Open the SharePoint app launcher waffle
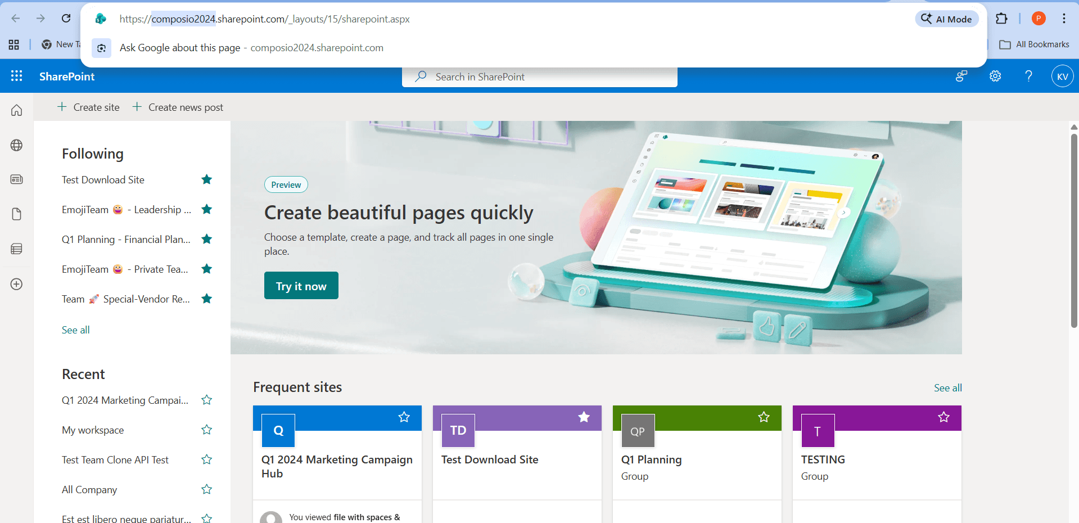This screenshot has height=523, width=1079. point(17,76)
